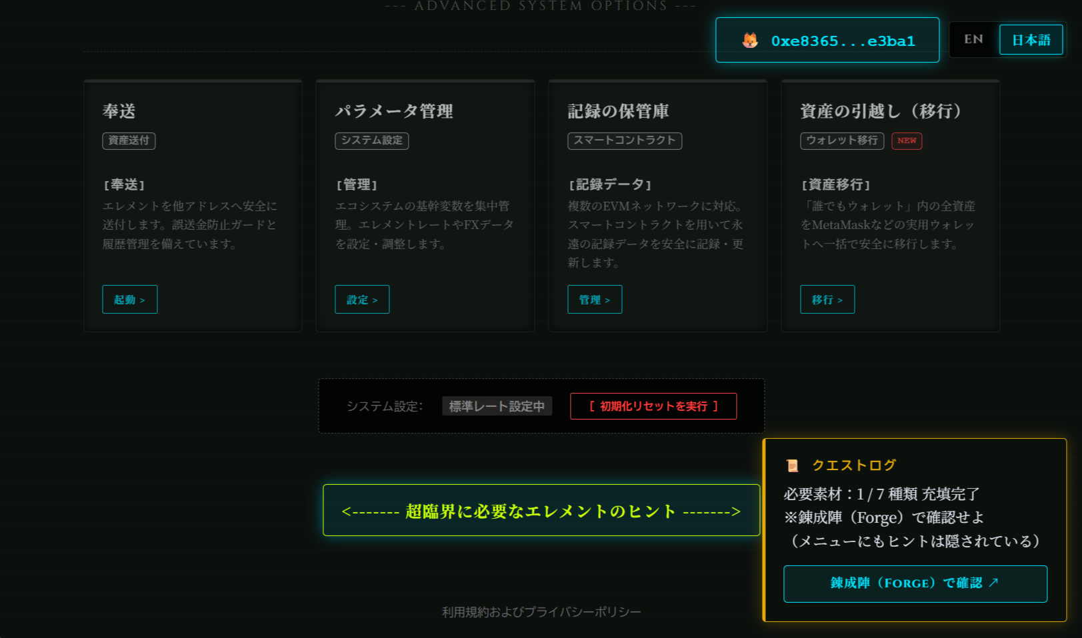Click the （メニューにもヒントは隠されている） hint text
Image resolution: width=1082 pixels, height=638 pixels.
915,541
